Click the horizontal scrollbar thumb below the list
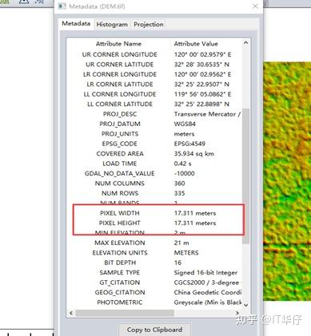The height and width of the screenshot is (336, 311). (125, 313)
